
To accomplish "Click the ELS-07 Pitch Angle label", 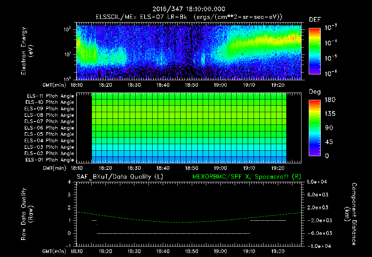I will [49, 121].
